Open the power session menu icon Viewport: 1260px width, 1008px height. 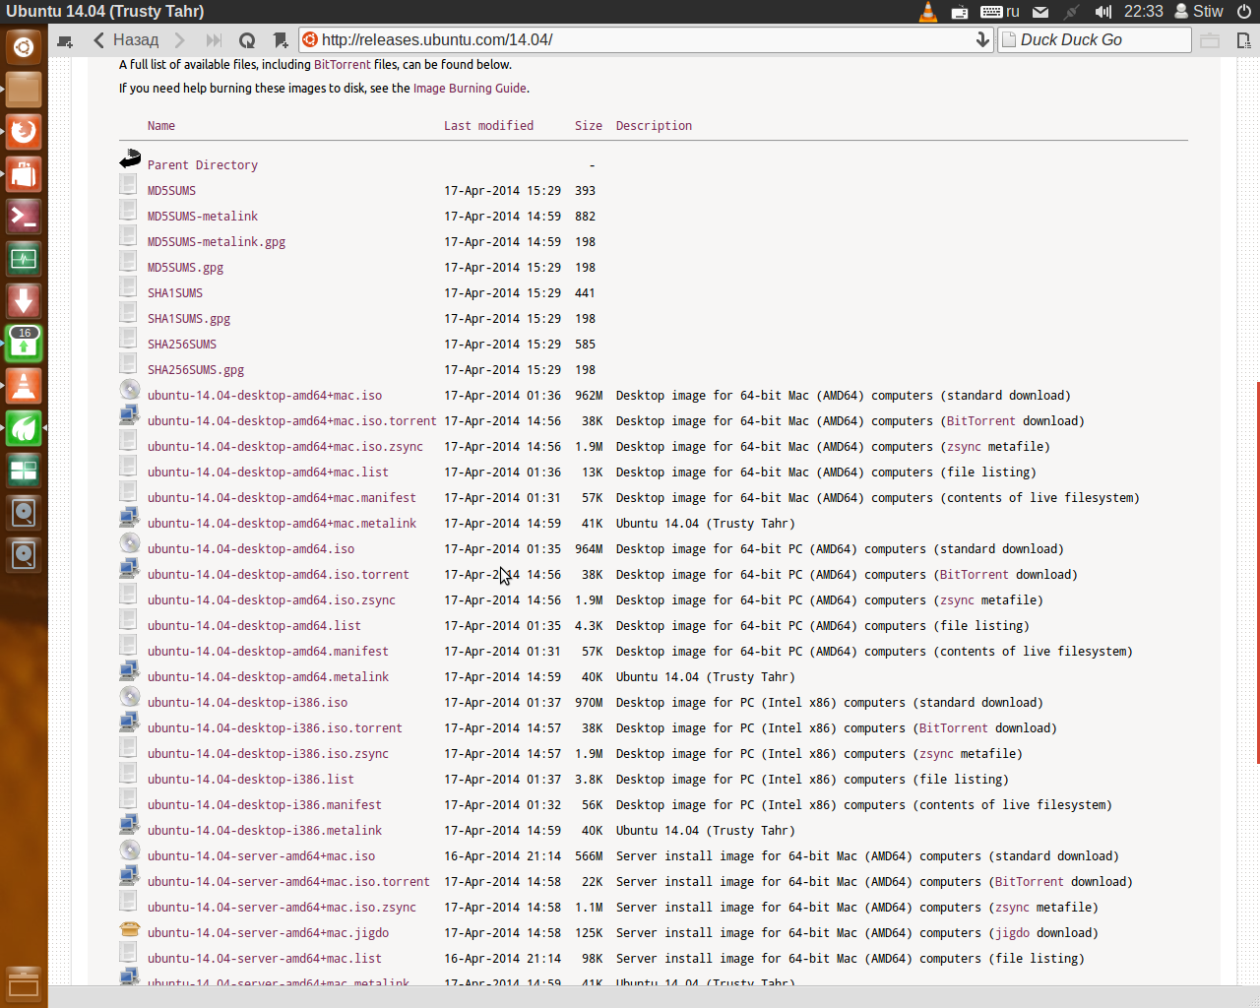click(1244, 12)
